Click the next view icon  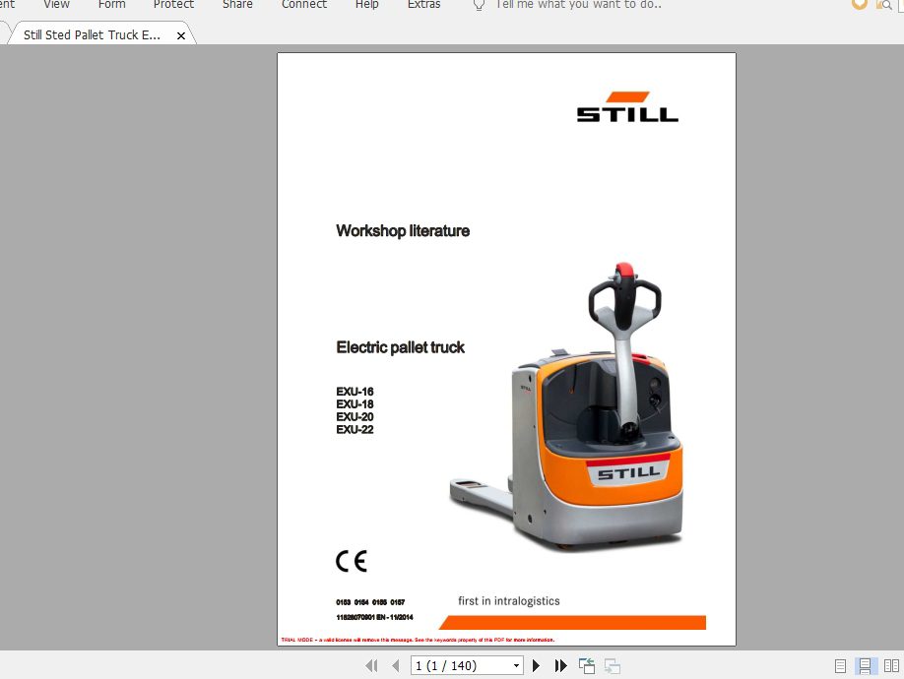point(612,666)
